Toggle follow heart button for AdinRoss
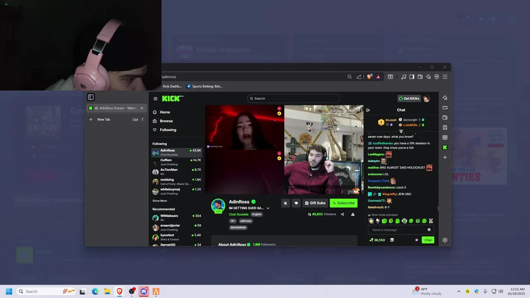The image size is (530, 298). pos(296,203)
